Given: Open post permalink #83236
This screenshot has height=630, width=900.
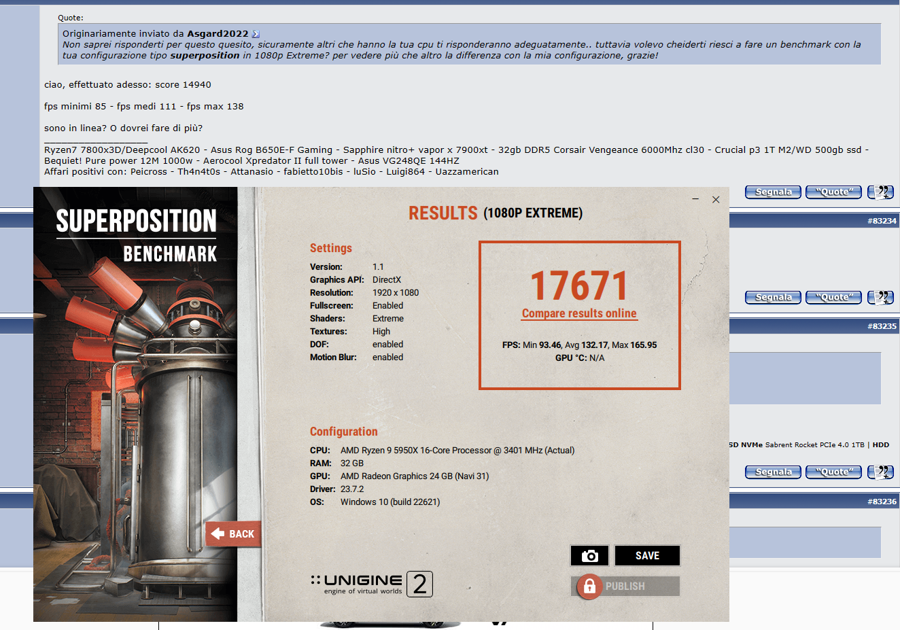Looking at the screenshot, I should pyautogui.click(x=882, y=502).
